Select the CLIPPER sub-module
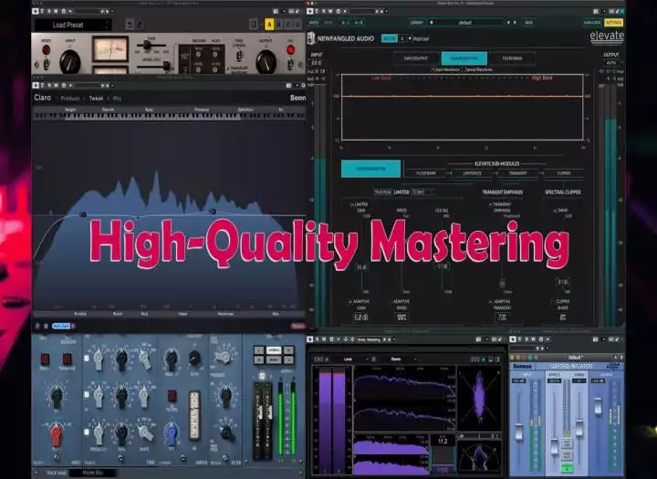Screen dimensions: 657x479 tap(564, 172)
